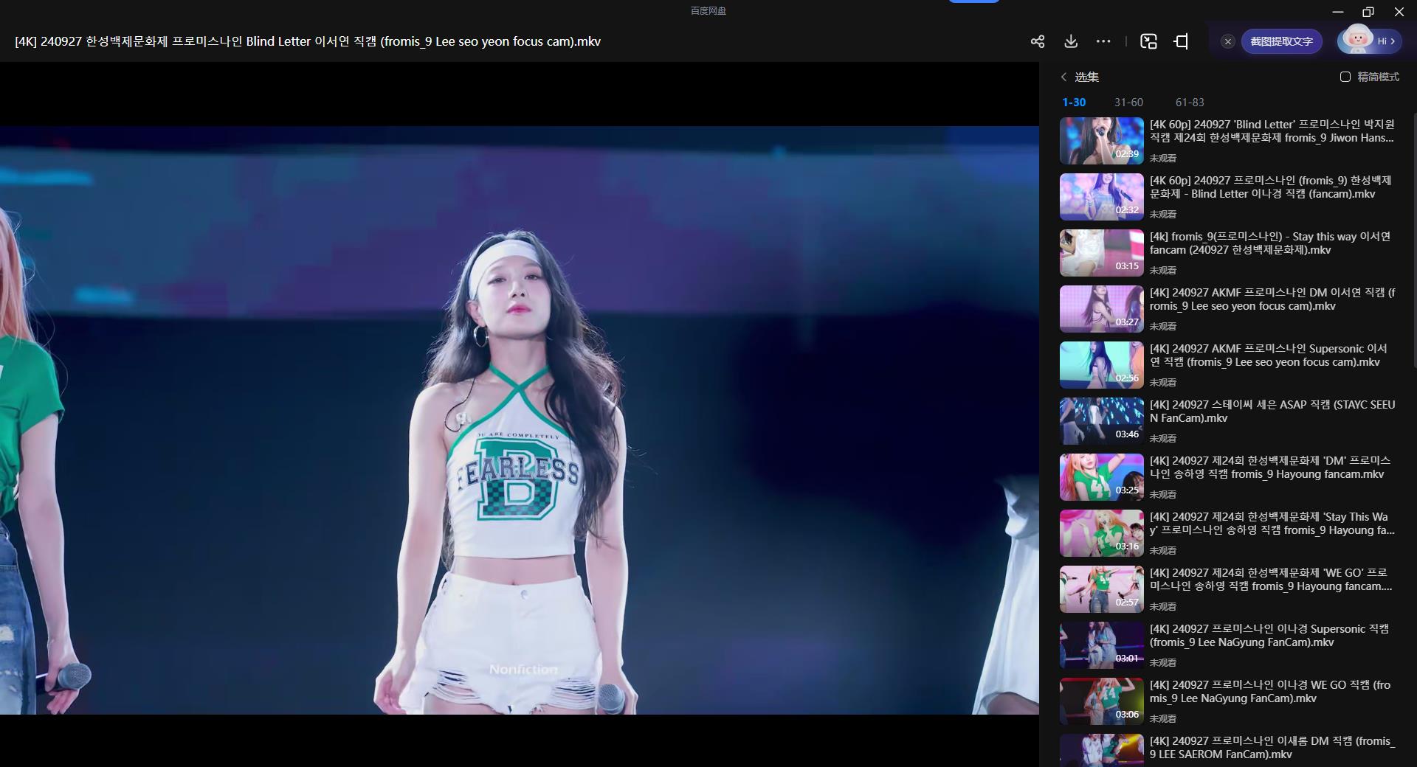
Task: Switch to the 61-83 episode tab
Action: click(1190, 103)
